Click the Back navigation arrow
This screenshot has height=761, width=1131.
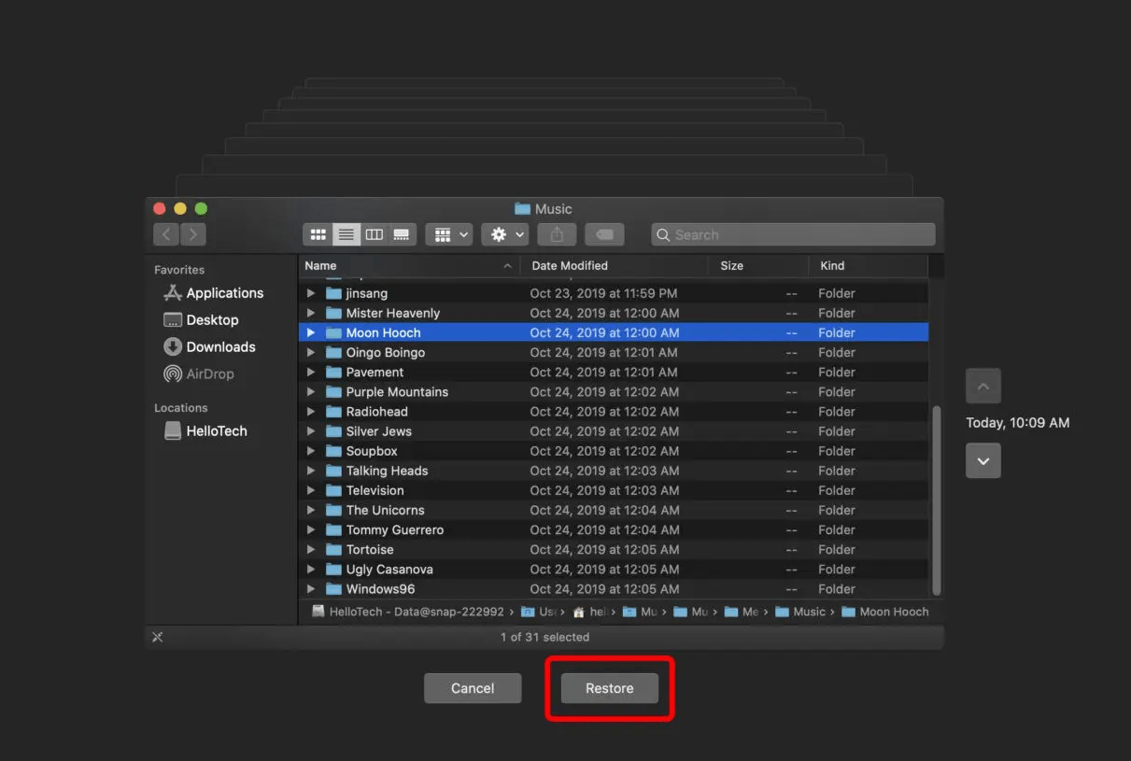point(166,234)
